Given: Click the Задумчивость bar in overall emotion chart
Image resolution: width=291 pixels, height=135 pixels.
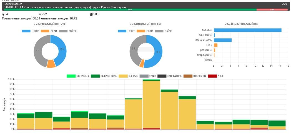Looking at the screenshot, I should (x=222, y=40).
